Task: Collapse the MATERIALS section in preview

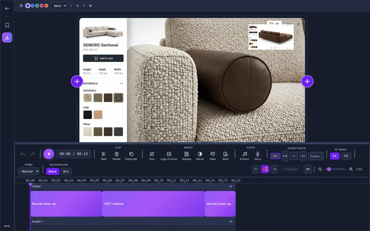Action: [121, 84]
